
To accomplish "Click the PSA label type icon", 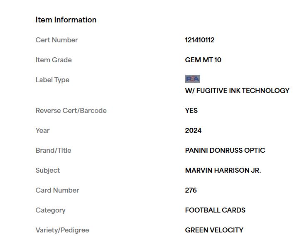I will click(x=193, y=79).
